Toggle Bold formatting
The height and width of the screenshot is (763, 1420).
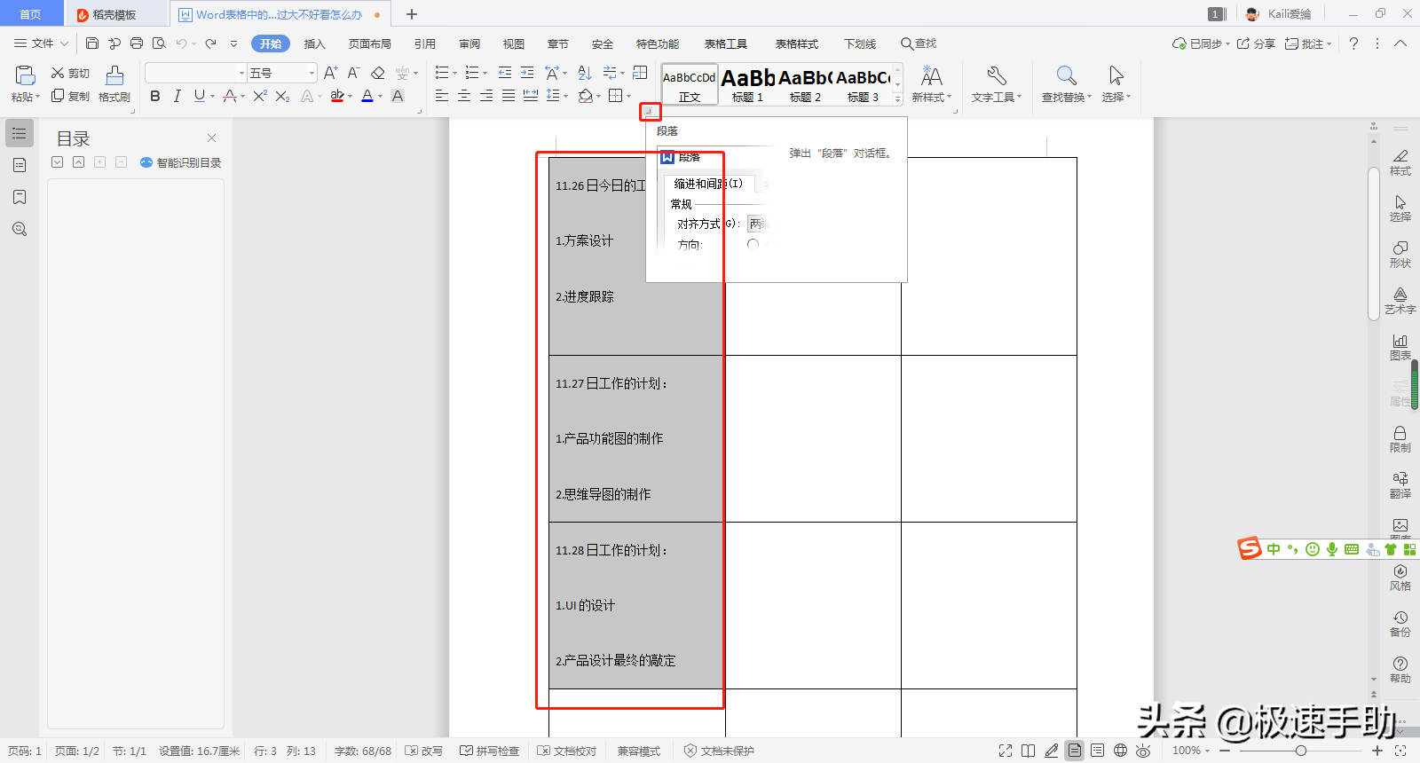[x=155, y=96]
